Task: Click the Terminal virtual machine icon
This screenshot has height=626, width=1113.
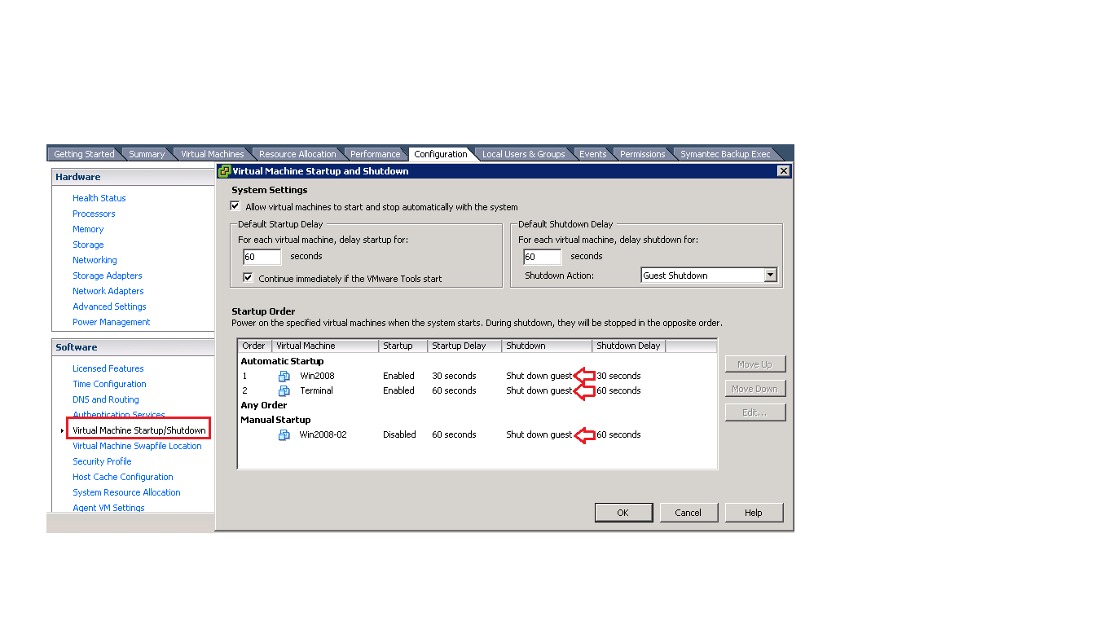Action: pos(284,390)
